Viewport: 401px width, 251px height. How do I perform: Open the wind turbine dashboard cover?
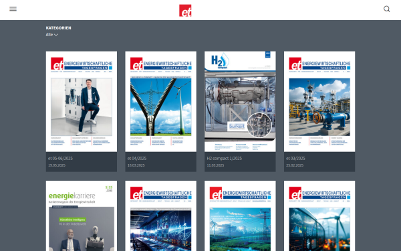tap(319, 216)
